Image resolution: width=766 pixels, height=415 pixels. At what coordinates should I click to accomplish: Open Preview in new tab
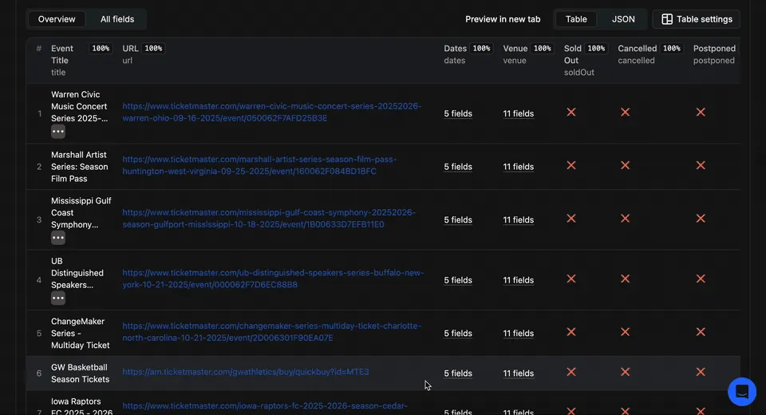click(503, 19)
